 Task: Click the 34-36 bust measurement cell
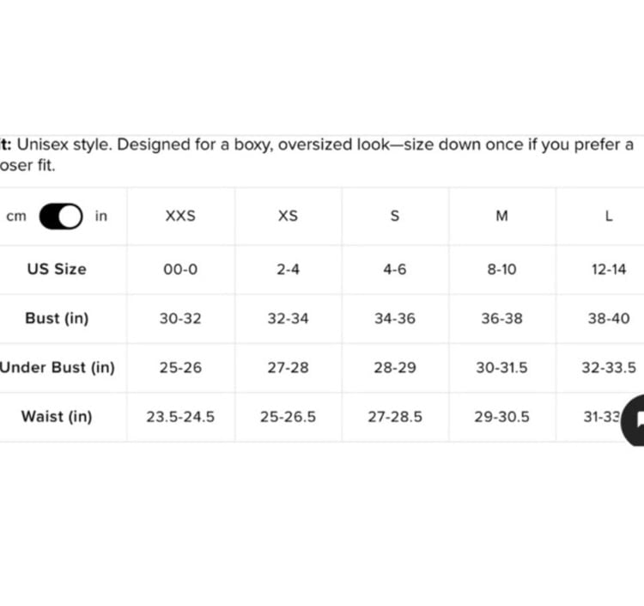(395, 319)
